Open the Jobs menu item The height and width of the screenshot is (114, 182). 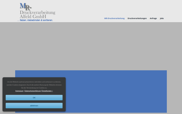pyautogui.click(x=162, y=18)
